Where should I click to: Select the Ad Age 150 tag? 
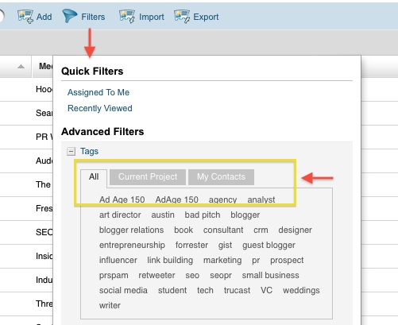tap(122, 199)
